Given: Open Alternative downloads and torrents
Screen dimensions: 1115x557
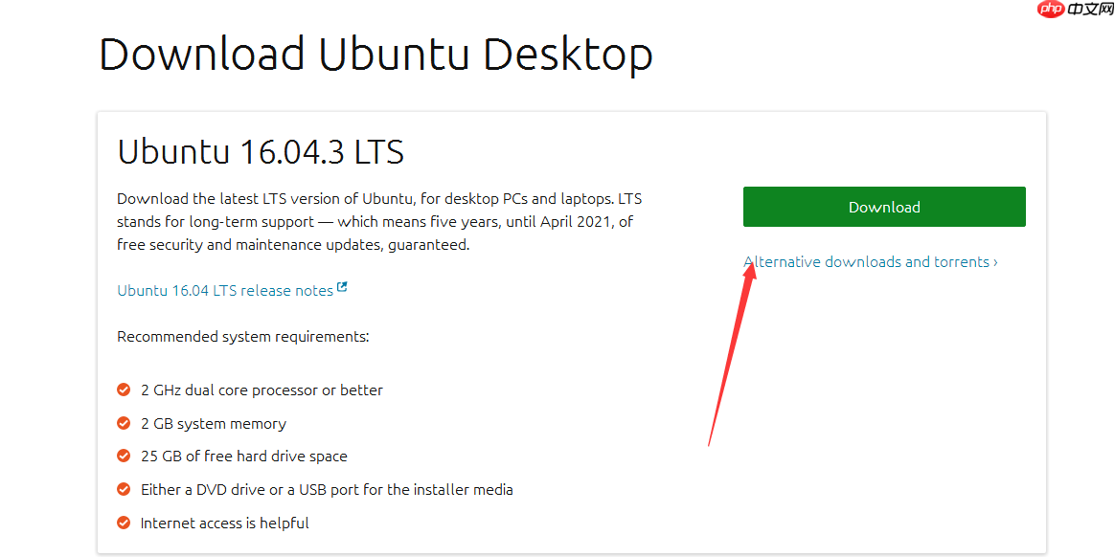Looking at the screenshot, I should [866, 261].
